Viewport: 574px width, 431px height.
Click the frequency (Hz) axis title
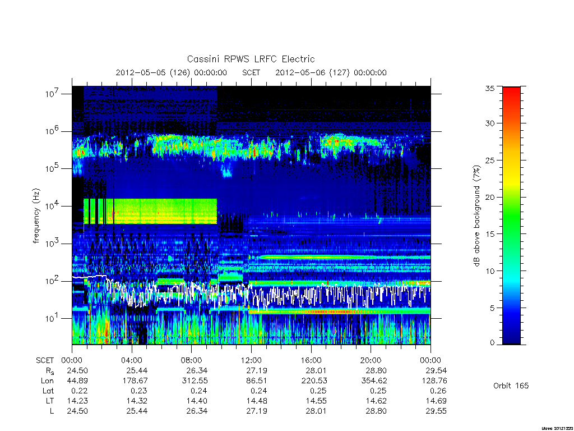[x=36, y=215]
